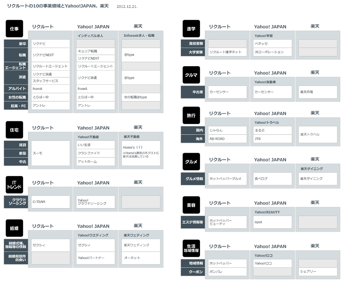Image resolution: width=344 pixels, height=283 pixels.
Task: Select the 進学 category badge
Action: coord(191,28)
